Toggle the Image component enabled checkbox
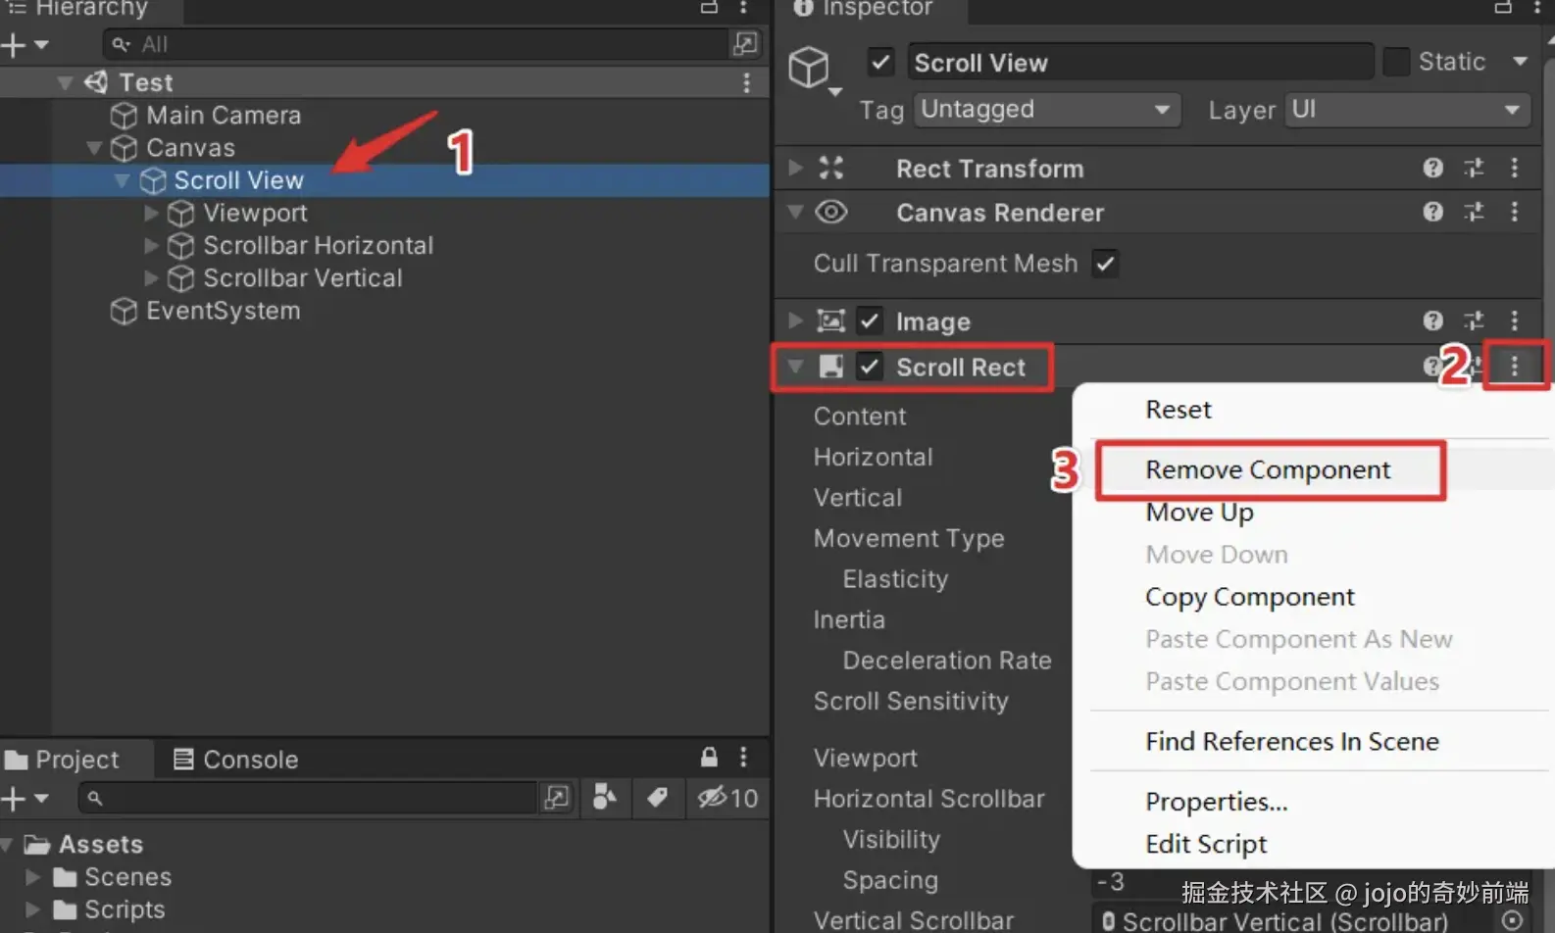 coord(870,321)
